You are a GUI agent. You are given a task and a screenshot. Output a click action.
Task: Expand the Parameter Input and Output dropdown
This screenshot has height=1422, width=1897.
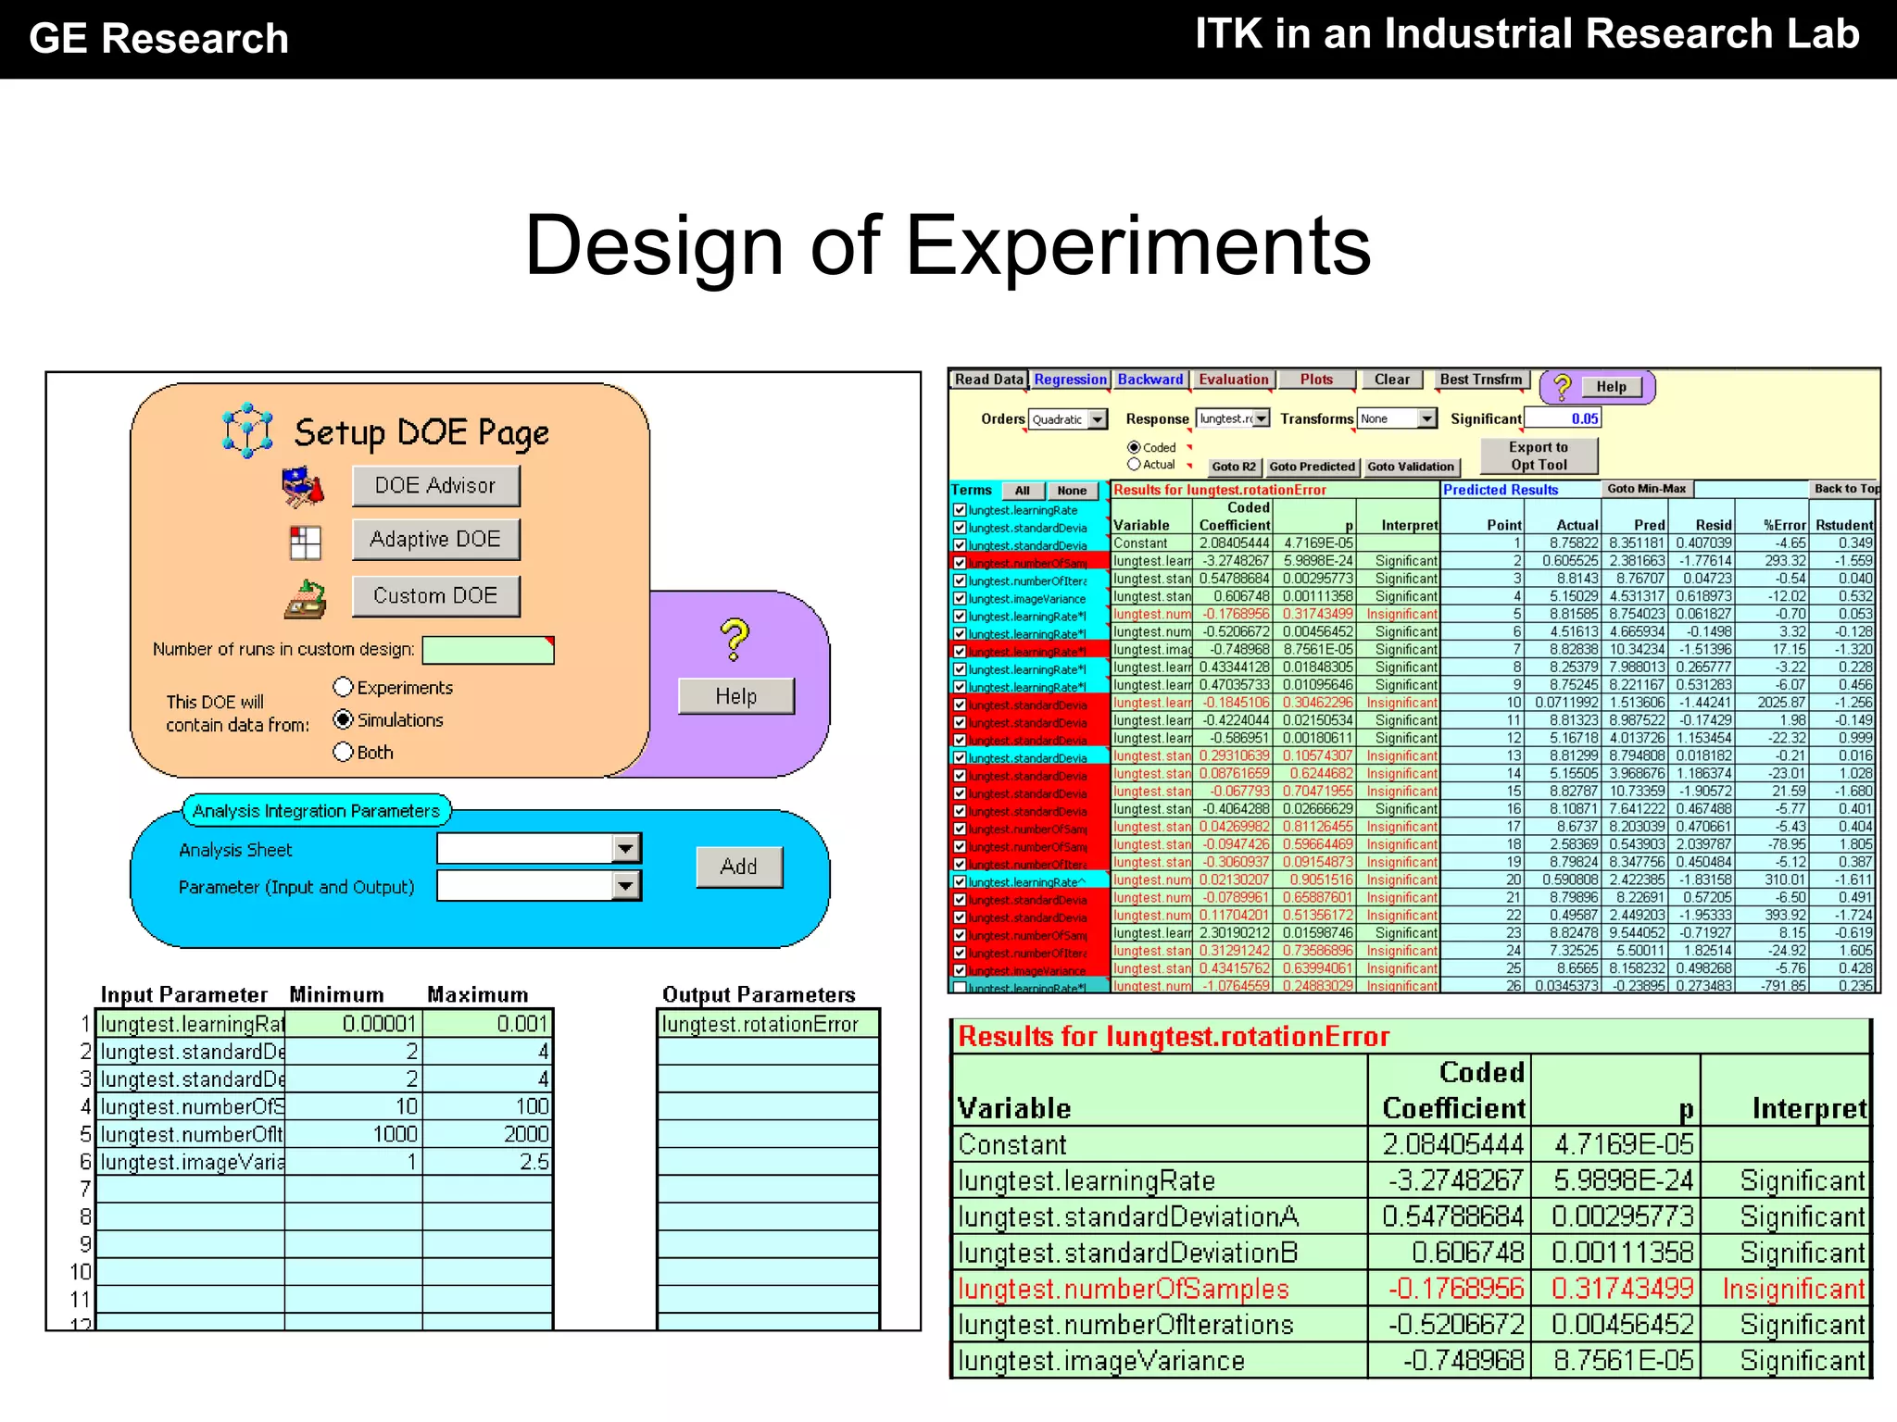(626, 886)
